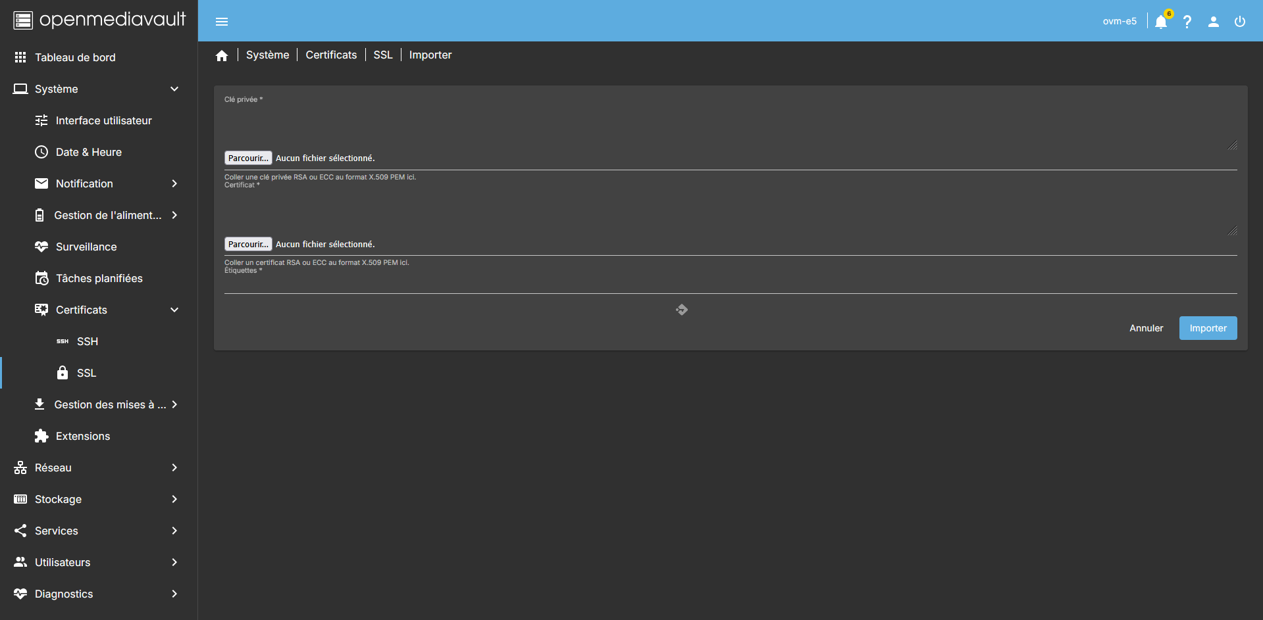1263x620 pixels.
Task: Click the tag icon below Étiquettes
Action: point(682,310)
